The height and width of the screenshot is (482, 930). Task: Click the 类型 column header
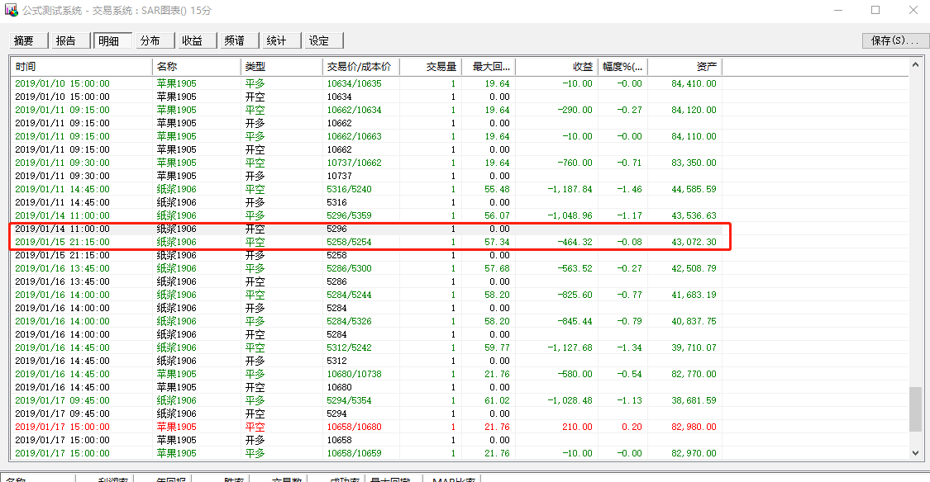281,67
